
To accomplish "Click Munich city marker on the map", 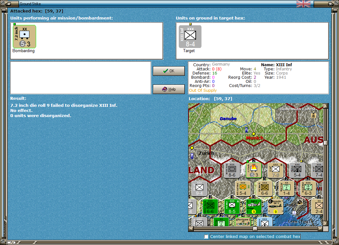I will pos(254,134).
